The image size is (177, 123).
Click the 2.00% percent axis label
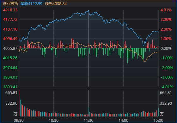166,29
